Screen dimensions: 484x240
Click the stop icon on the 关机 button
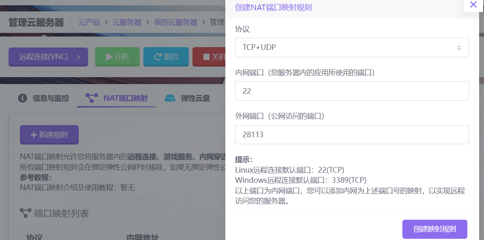tap(206, 57)
